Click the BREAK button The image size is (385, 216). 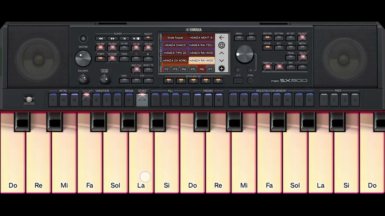tap(129, 100)
